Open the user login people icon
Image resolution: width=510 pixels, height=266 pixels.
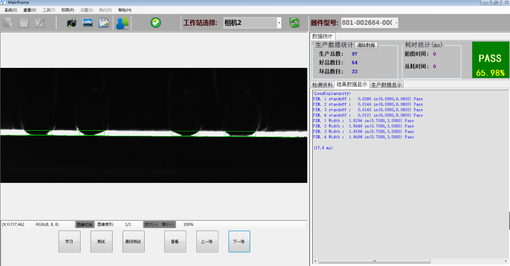123,23
